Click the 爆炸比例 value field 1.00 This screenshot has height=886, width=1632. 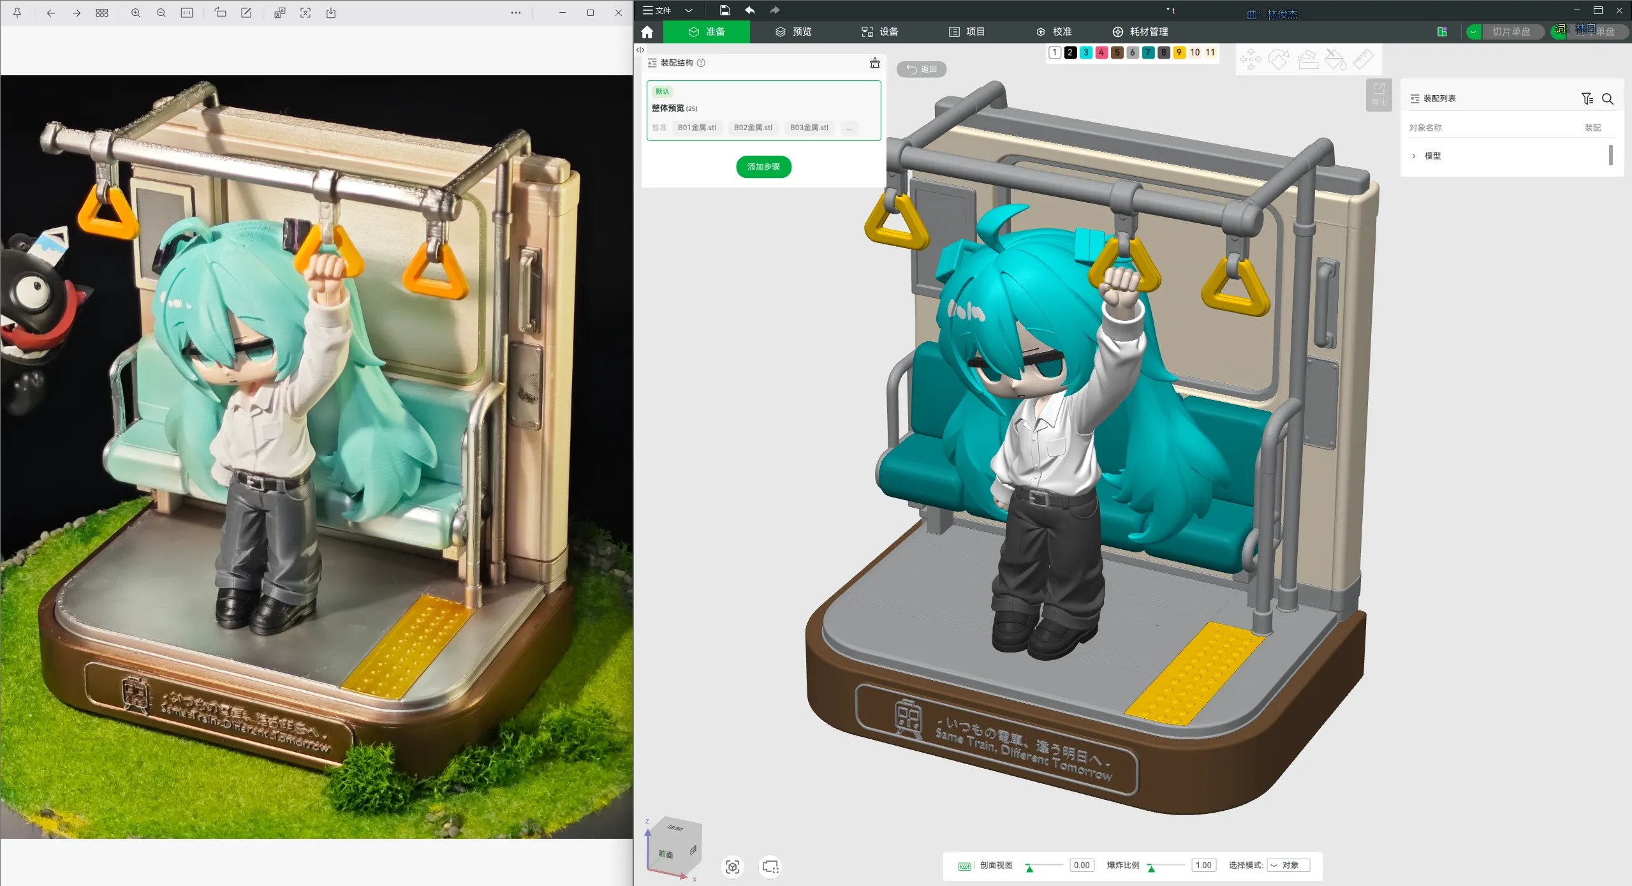tap(1203, 866)
